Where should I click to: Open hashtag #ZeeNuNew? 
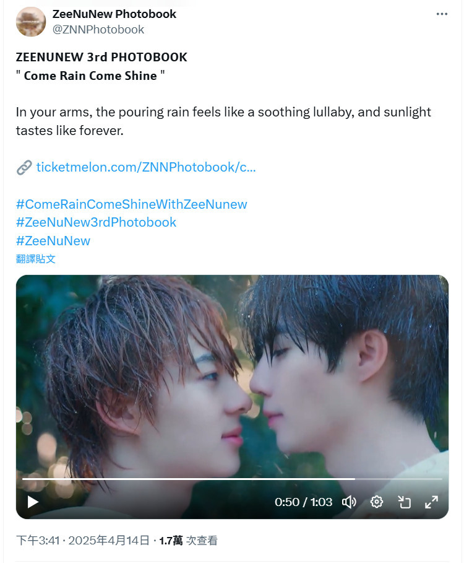pos(53,240)
